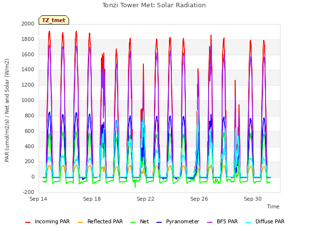This screenshot has height=231, width=309.
Task: Select the Net legend label
Action: (144, 221)
